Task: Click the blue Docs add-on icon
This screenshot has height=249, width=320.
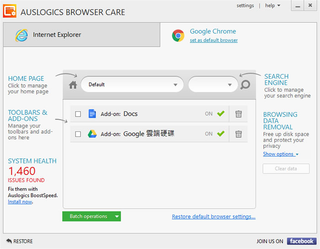Action: point(92,114)
